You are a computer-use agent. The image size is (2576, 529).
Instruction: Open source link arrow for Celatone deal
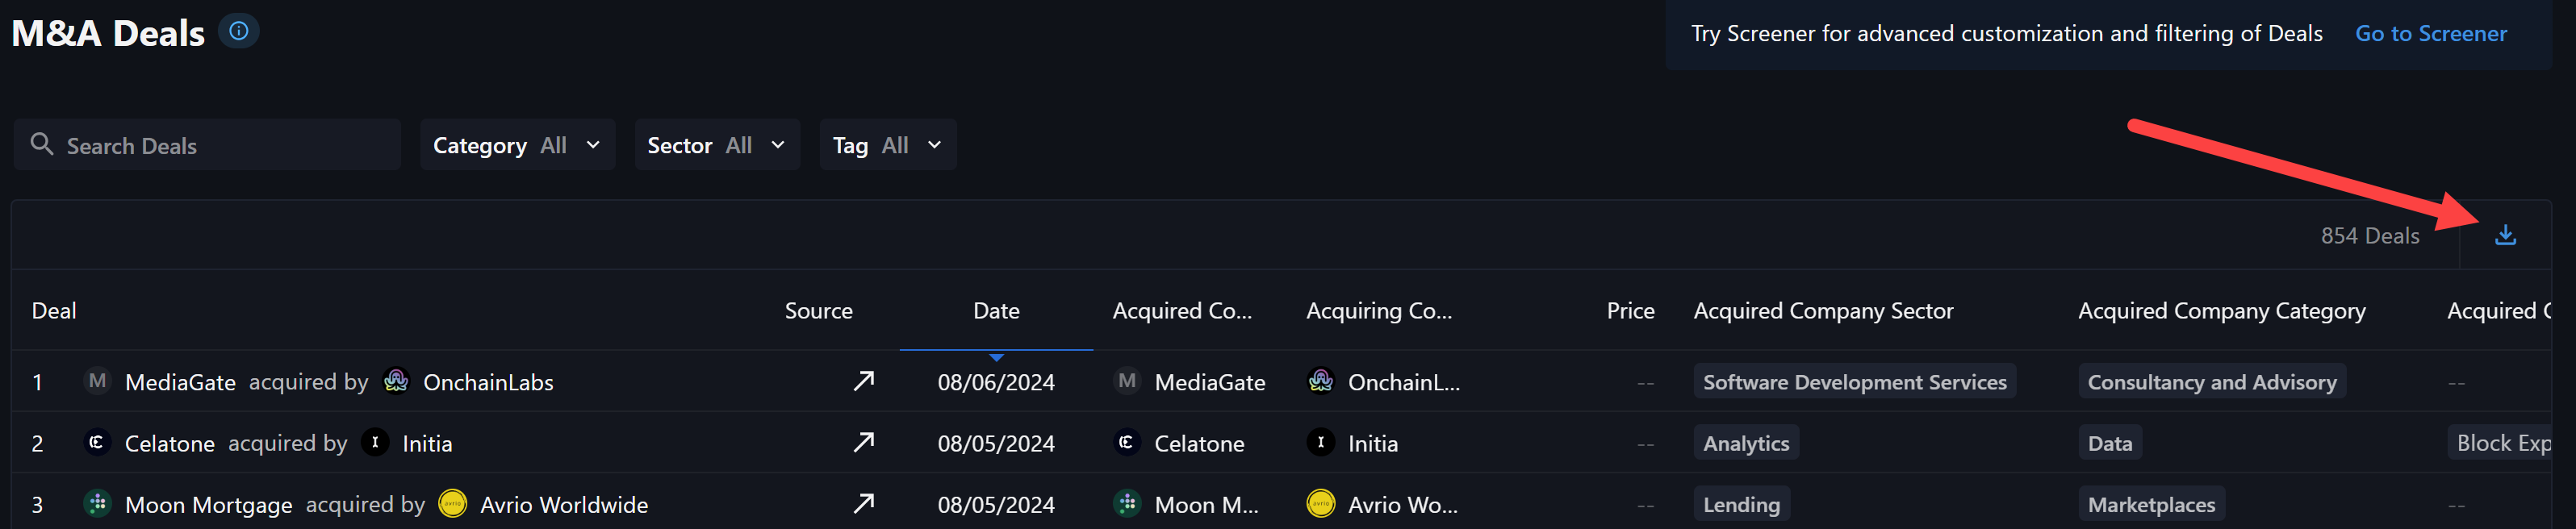pyautogui.click(x=863, y=442)
